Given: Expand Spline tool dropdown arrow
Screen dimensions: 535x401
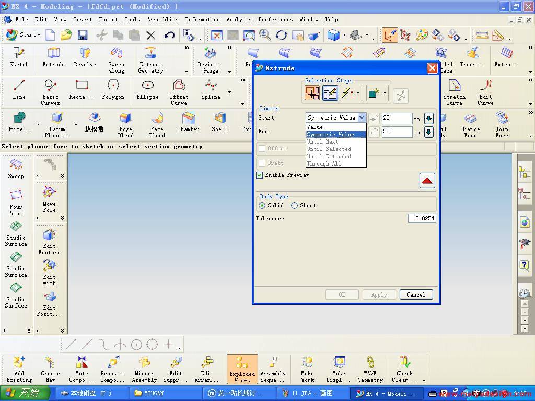Looking at the screenshot, I should [x=229, y=92].
